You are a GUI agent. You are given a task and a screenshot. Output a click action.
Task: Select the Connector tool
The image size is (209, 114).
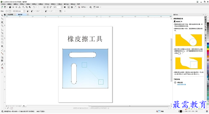point(2,53)
